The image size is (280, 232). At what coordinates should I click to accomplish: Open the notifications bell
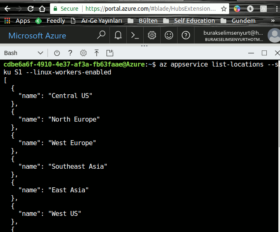118,36
